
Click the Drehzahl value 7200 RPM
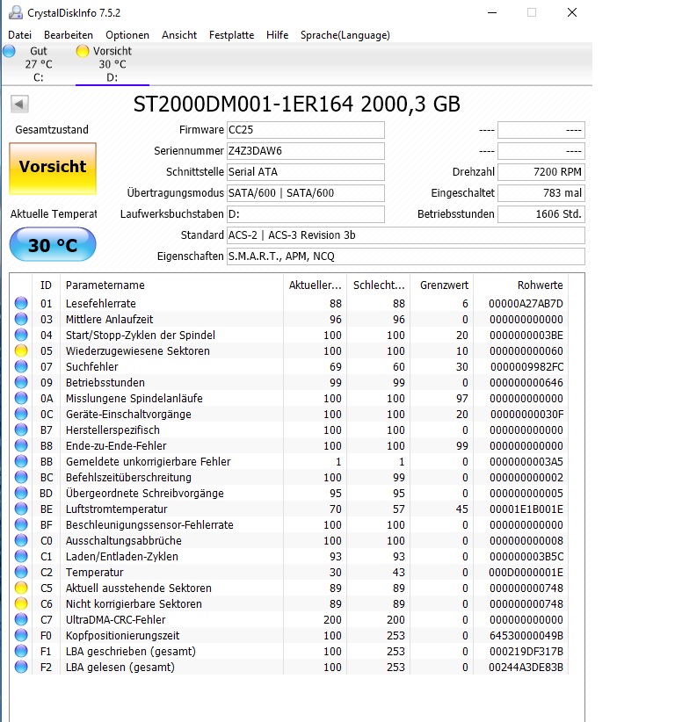(541, 172)
